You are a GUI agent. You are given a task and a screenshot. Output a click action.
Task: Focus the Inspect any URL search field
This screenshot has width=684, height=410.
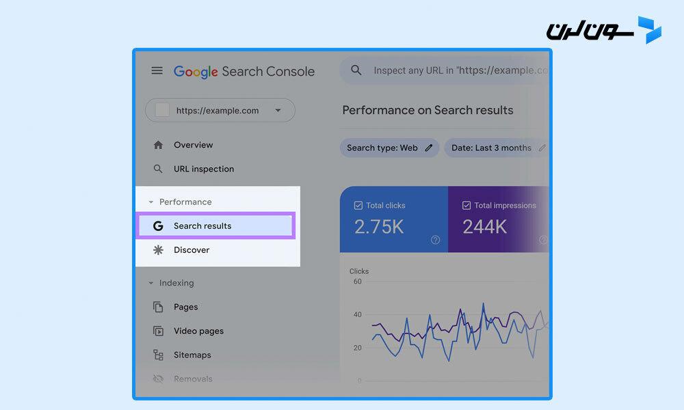[444, 70]
